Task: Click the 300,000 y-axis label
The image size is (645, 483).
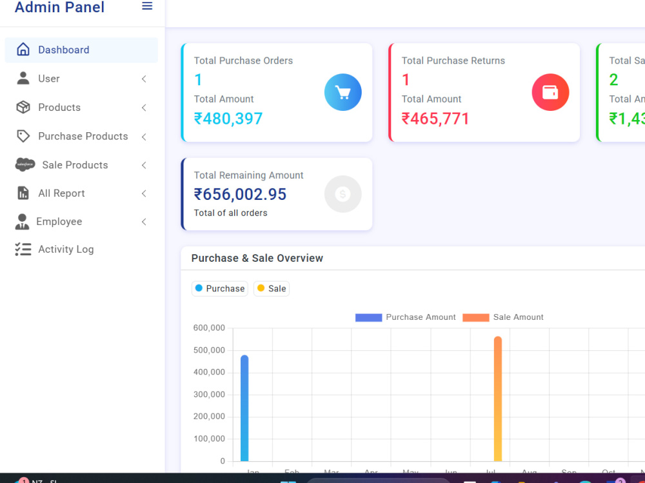Action: click(209, 395)
